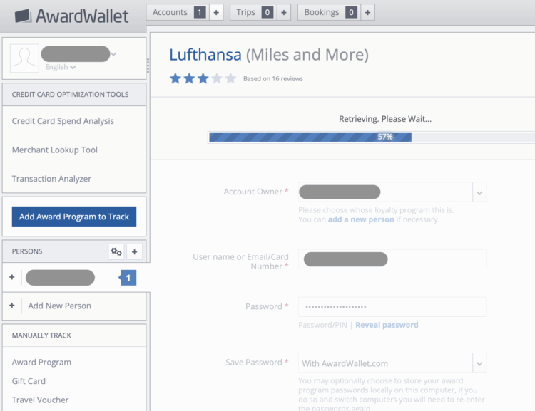Click the sidebar resize grip handle
This screenshot has height=411, width=535.
tap(148, 66)
